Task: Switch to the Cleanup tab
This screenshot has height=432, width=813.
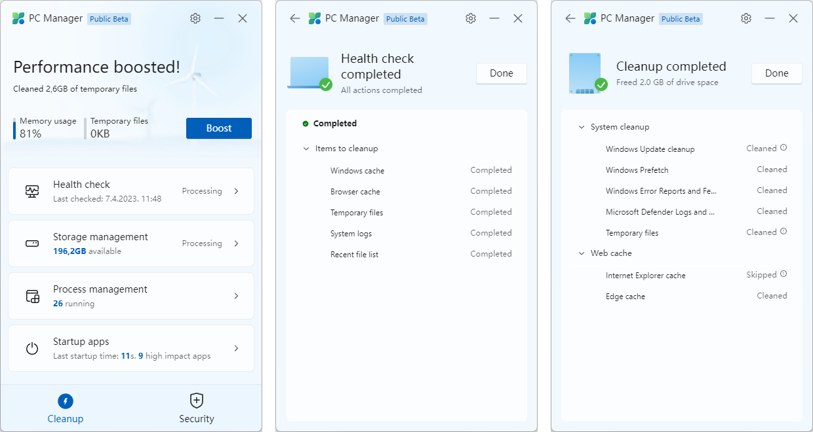Action: point(66,408)
